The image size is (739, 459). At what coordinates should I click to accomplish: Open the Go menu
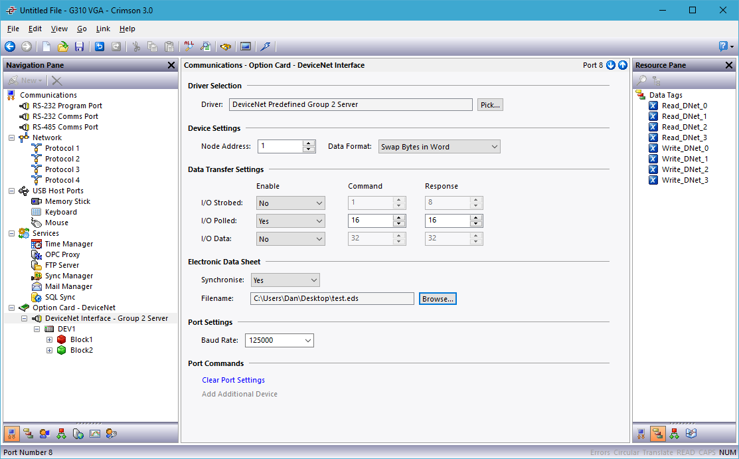tap(82, 29)
